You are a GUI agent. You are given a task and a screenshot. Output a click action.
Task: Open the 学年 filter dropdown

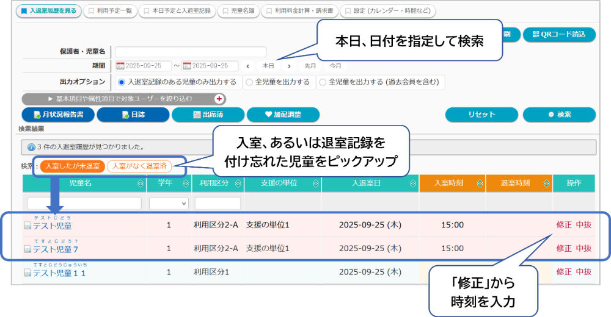[x=169, y=203]
